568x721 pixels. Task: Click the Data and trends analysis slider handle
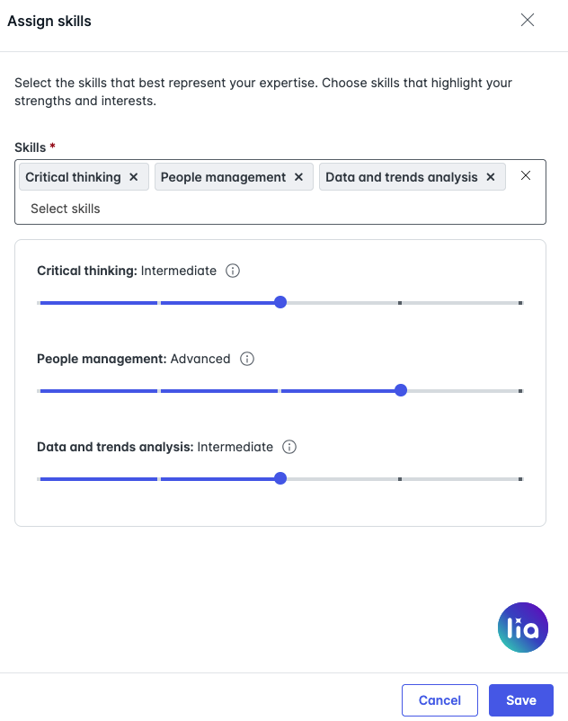click(280, 478)
